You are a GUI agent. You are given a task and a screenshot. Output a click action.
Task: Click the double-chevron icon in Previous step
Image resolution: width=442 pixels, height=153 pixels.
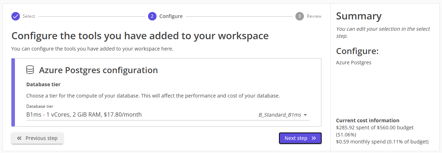[19, 138]
